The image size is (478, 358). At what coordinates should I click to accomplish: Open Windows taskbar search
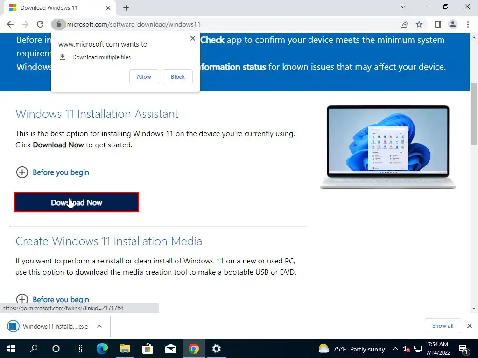point(34,349)
